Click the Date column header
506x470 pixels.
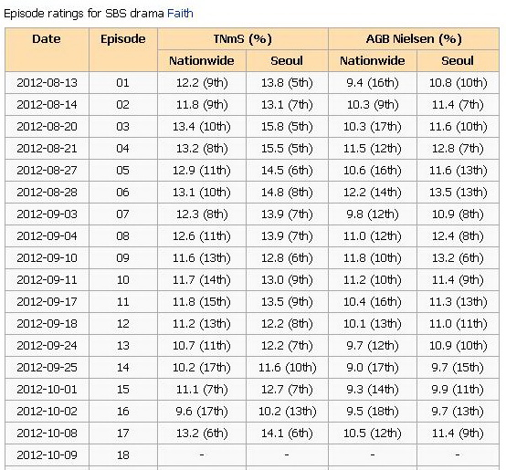[x=47, y=49]
